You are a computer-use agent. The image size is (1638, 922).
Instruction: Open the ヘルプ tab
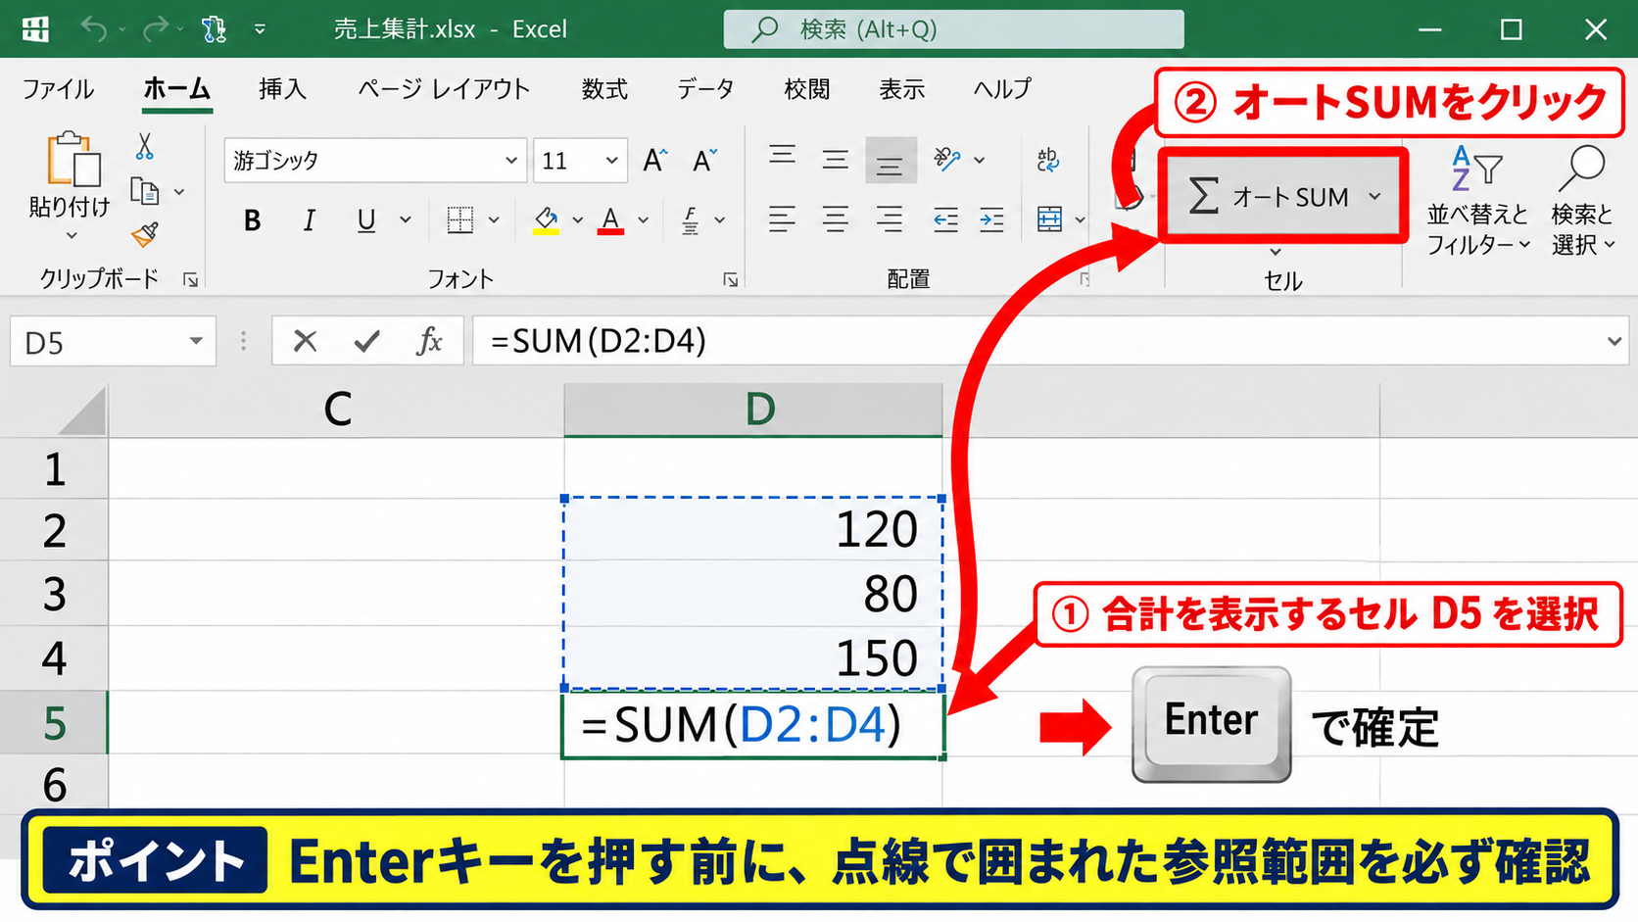[1002, 89]
